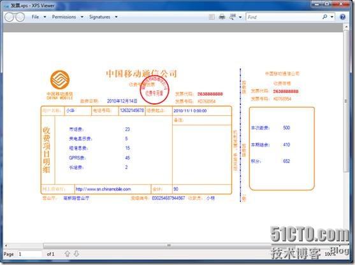Maximize the XPS Viewer window
The width and height of the screenshot is (355, 265).
click(327, 4)
